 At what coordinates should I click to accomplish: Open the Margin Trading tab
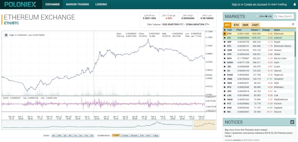78,4
